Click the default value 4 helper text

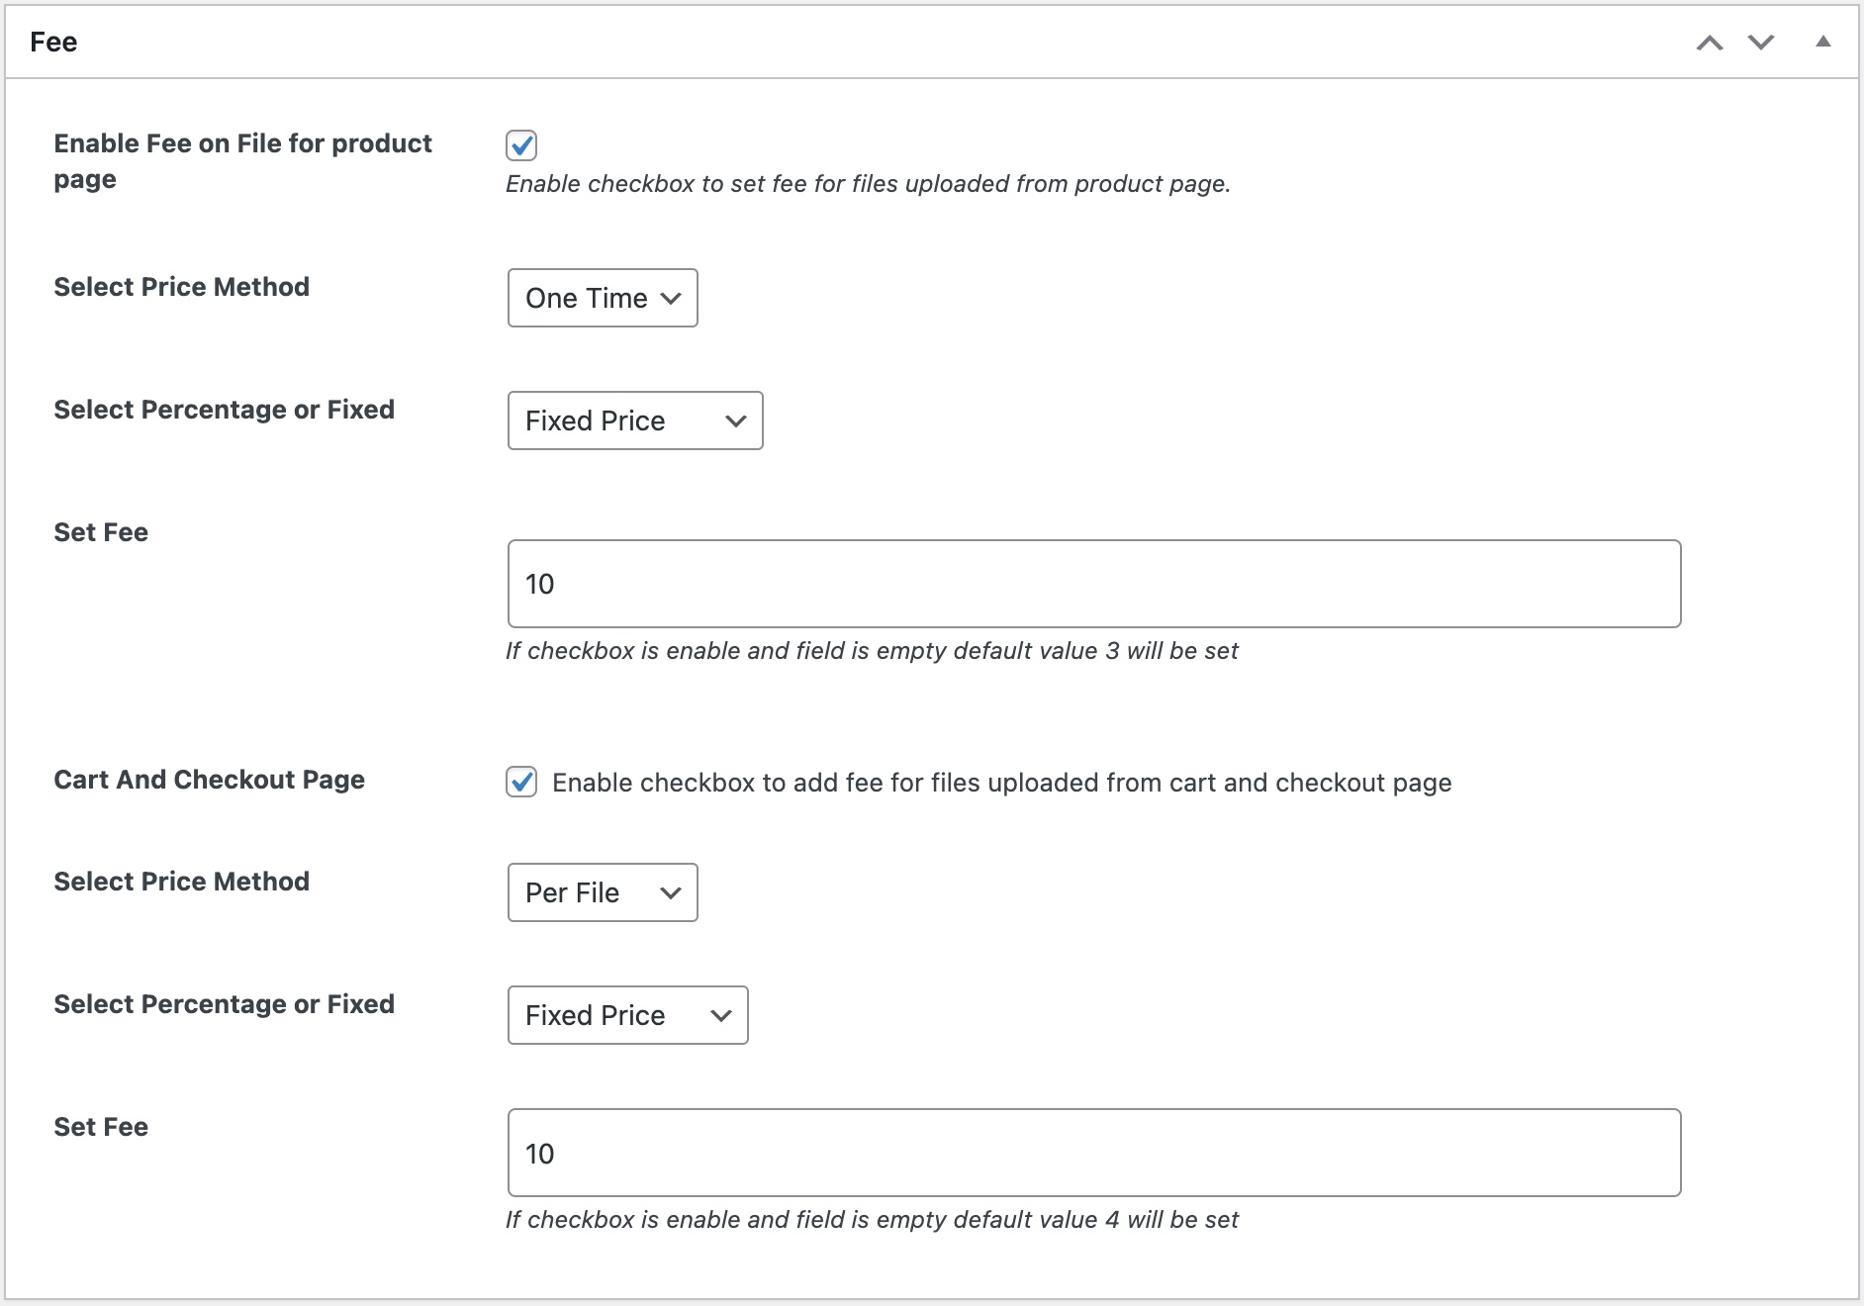(x=871, y=1220)
